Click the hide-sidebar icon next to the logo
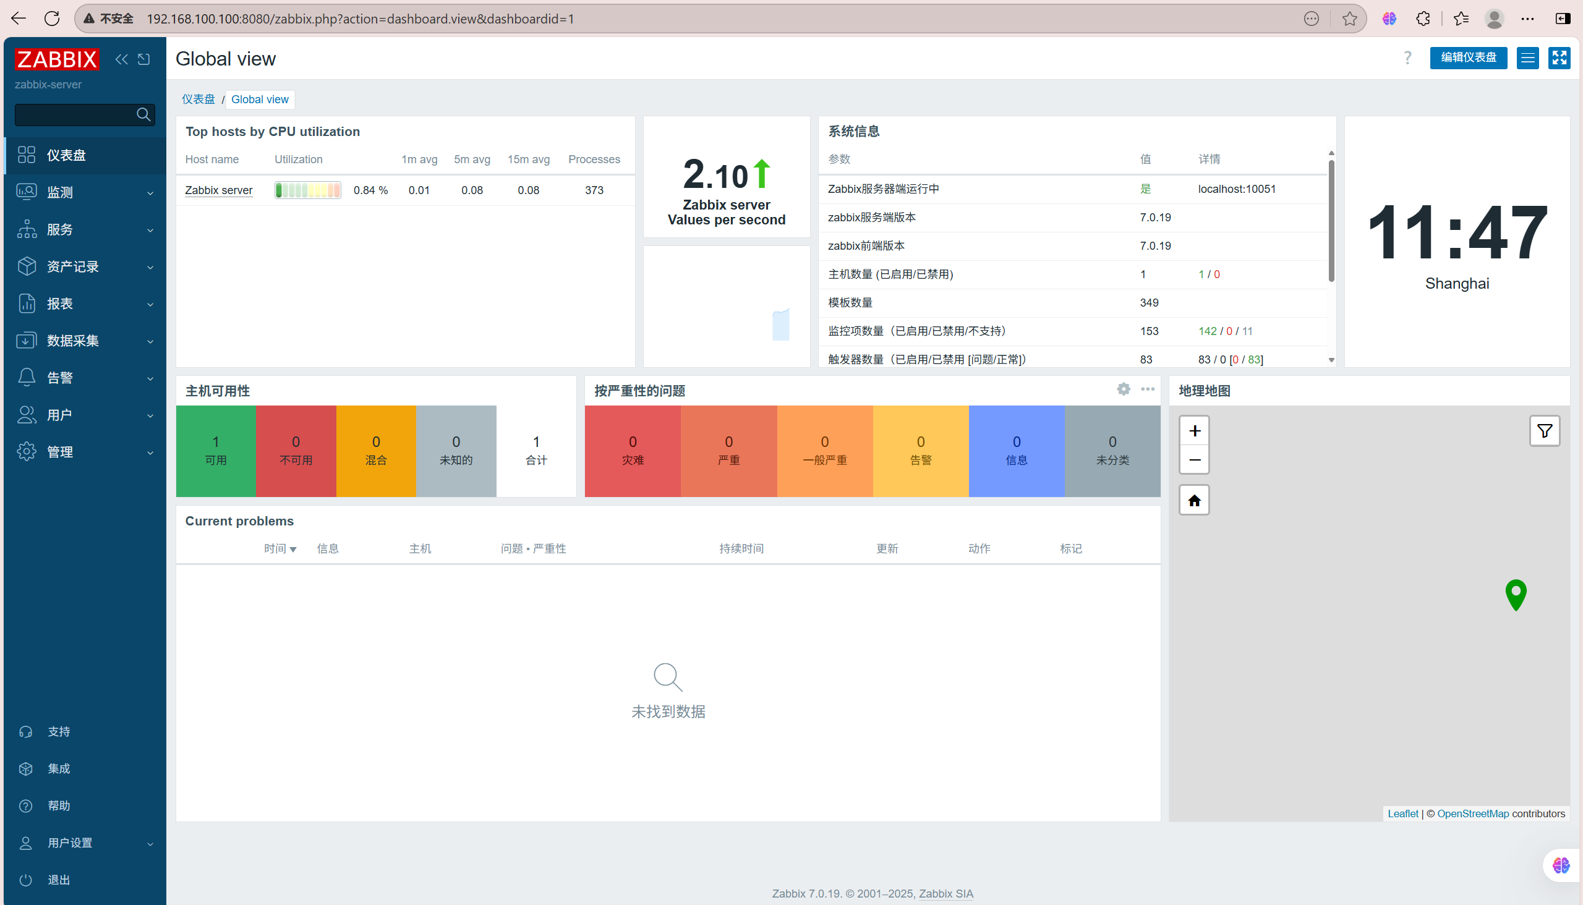This screenshot has width=1583, height=905. point(144,59)
